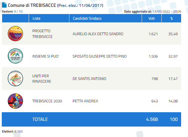This screenshot has width=188, height=137.
Task: Sort by the Voti column header
Action: coord(152,18)
